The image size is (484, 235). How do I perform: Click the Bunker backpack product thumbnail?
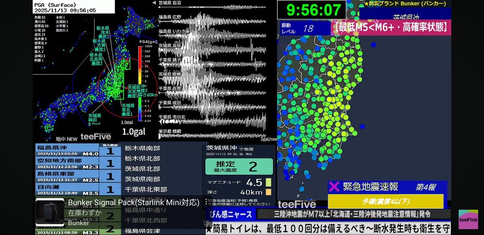pos(50,212)
